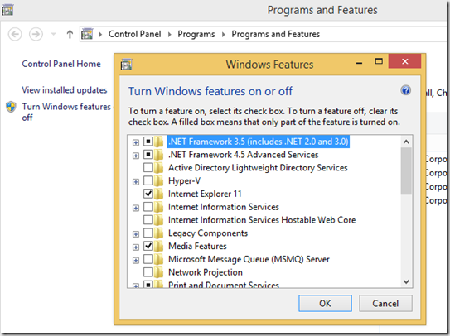Open the View installed updates link
450x336 pixels.
coord(65,90)
